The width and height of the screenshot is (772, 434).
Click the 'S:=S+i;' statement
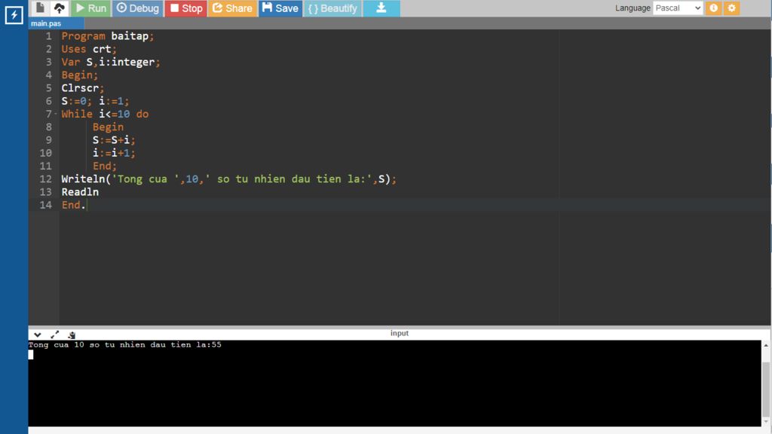coord(114,140)
